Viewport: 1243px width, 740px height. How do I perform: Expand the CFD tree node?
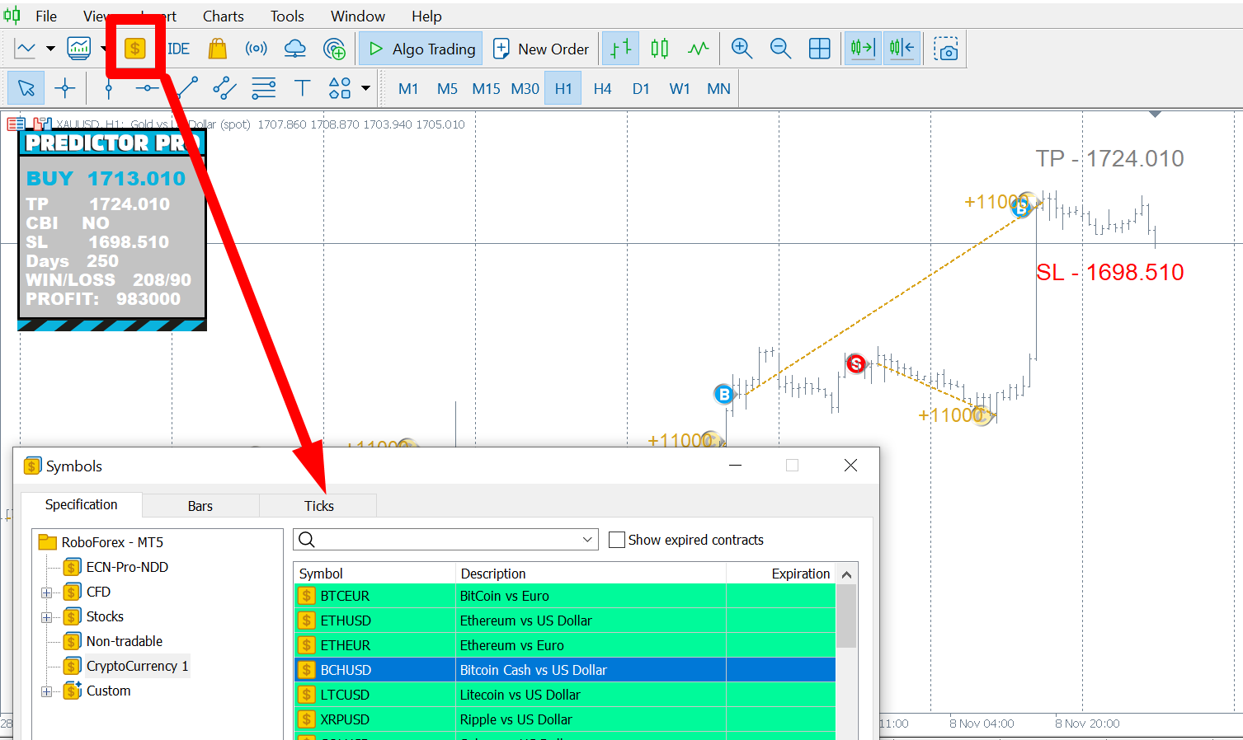tap(47, 592)
